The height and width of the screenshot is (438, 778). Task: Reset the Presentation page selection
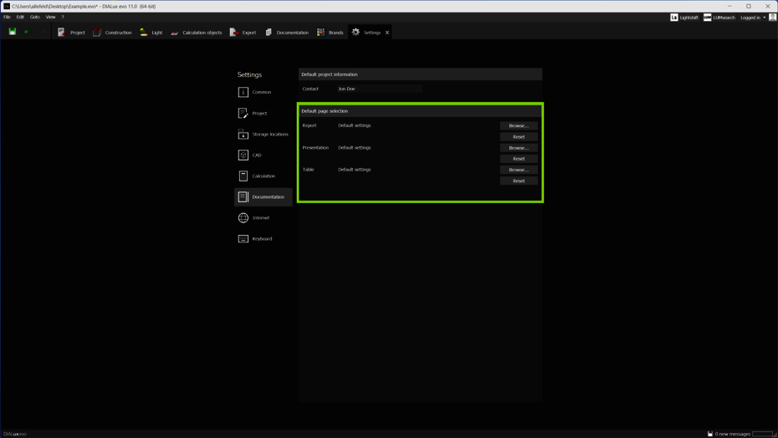(x=519, y=159)
